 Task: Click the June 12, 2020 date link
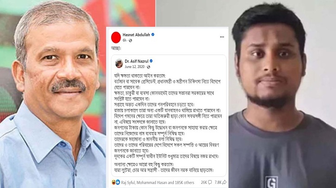point(134,67)
